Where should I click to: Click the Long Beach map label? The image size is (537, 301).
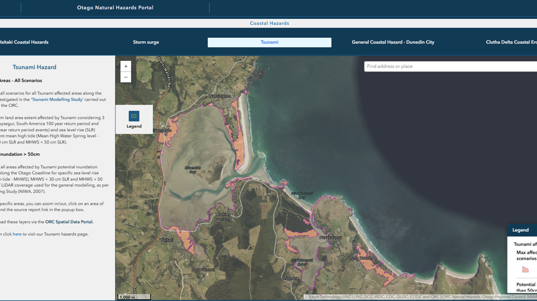pyautogui.click(x=360, y=258)
